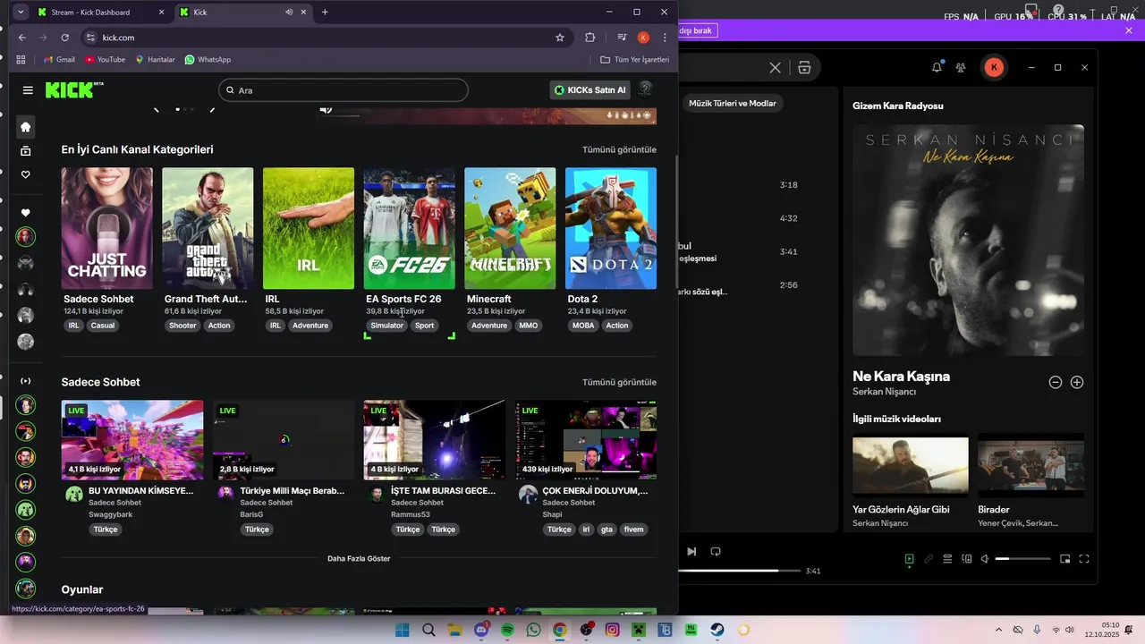Toggle Spotify Now Playing view
The height and width of the screenshot is (644, 1145).
point(909,559)
